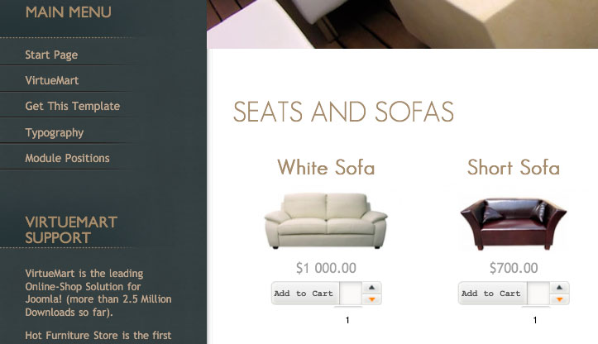This screenshot has height=344, width=598.
Task: Click the Short Sofa quantity field
Action: [x=538, y=294]
